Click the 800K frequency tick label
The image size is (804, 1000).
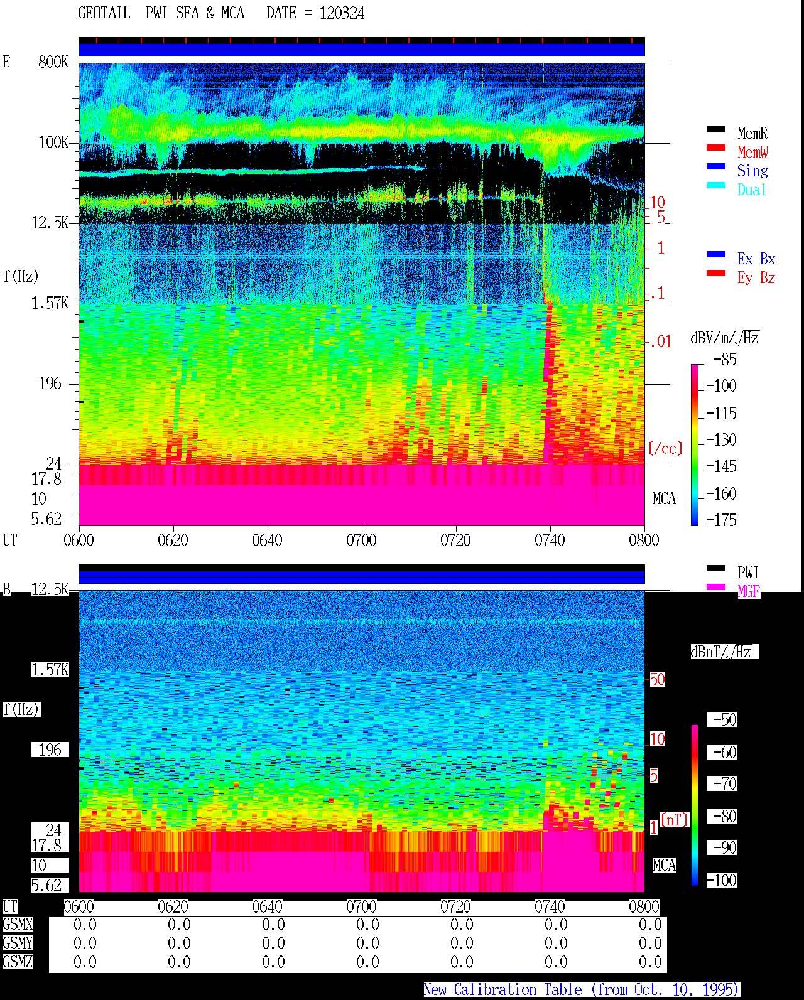pos(53,62)
